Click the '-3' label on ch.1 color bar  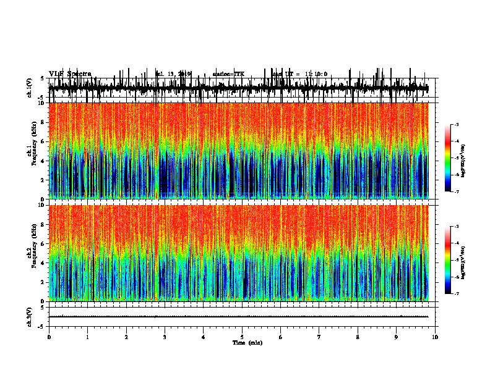tap(456, 125)
